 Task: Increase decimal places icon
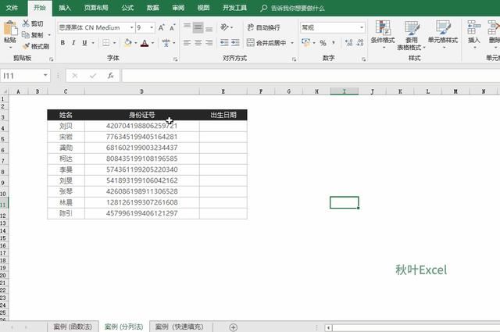point(349,43)
